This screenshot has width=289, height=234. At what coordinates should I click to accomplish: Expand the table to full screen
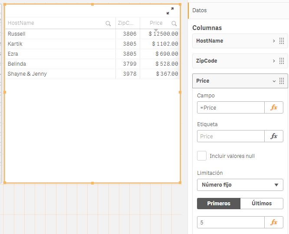(170, 11)
